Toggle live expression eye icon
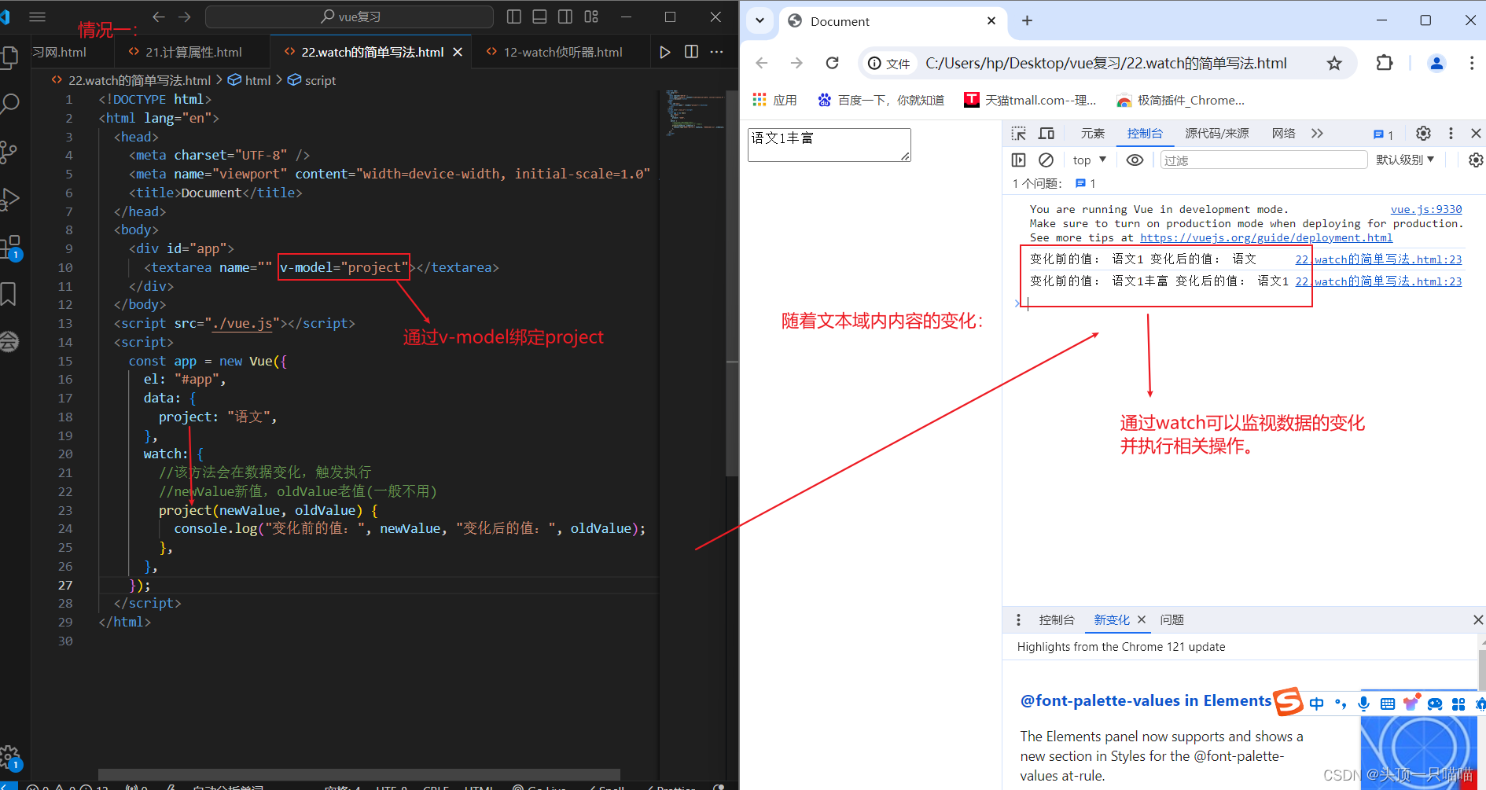 [1135, 160]
